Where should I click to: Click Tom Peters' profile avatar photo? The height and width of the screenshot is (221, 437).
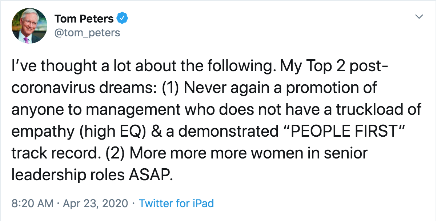(29, 26)
